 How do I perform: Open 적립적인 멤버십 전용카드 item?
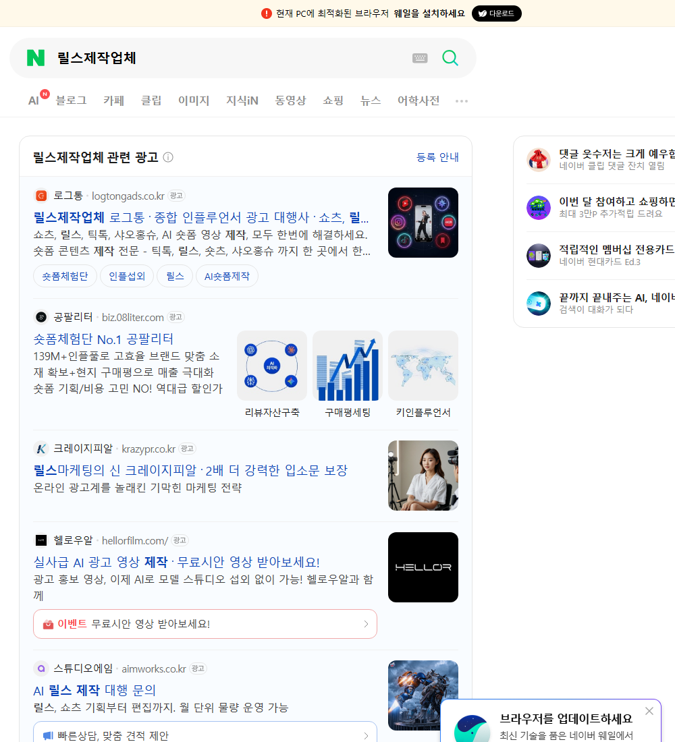click(x=601, y=256)
